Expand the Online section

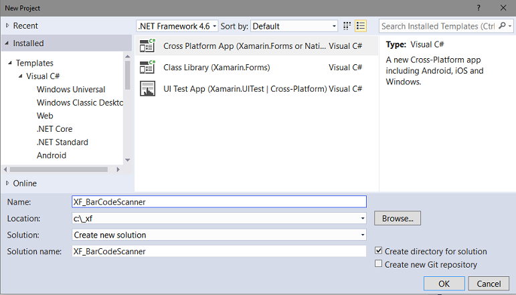tap(7, 183)
